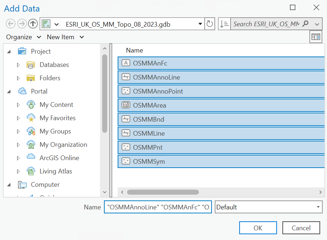The width and height of the screenshot is (327, 240).
Task: Open the Sort options icon
Action: [224, 24]
